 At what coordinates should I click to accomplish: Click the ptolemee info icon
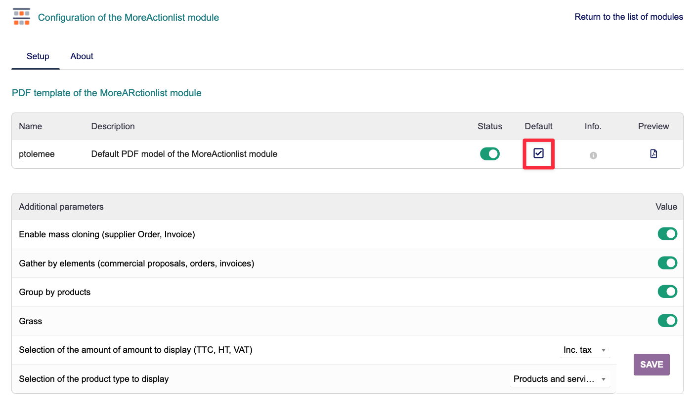[593, 155]
